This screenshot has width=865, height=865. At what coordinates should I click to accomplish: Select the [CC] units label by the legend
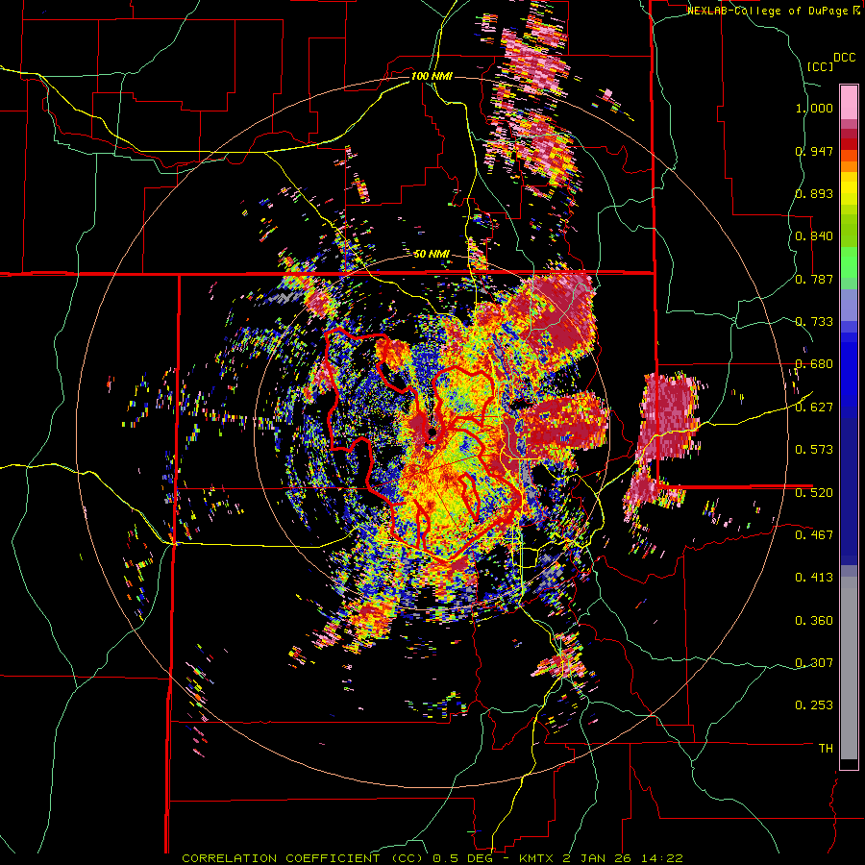tap(820, 66)
